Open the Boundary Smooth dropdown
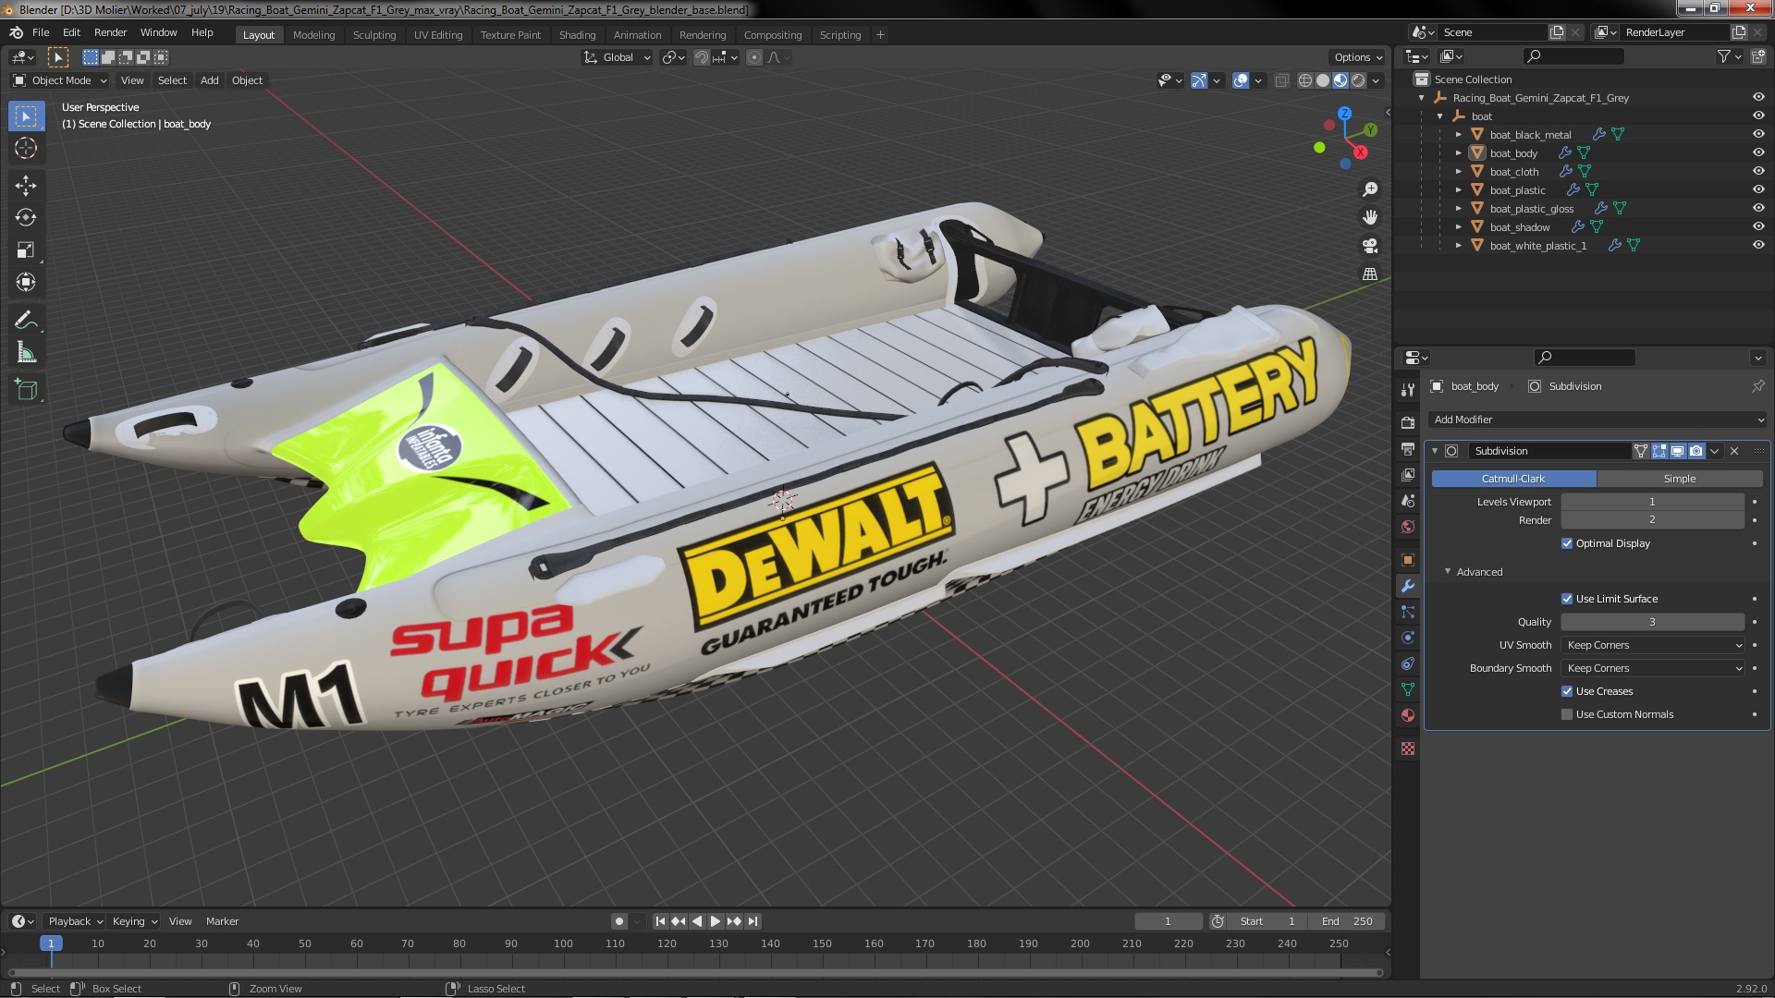This screenshot has height=998, width=1775. (1653, 668)
